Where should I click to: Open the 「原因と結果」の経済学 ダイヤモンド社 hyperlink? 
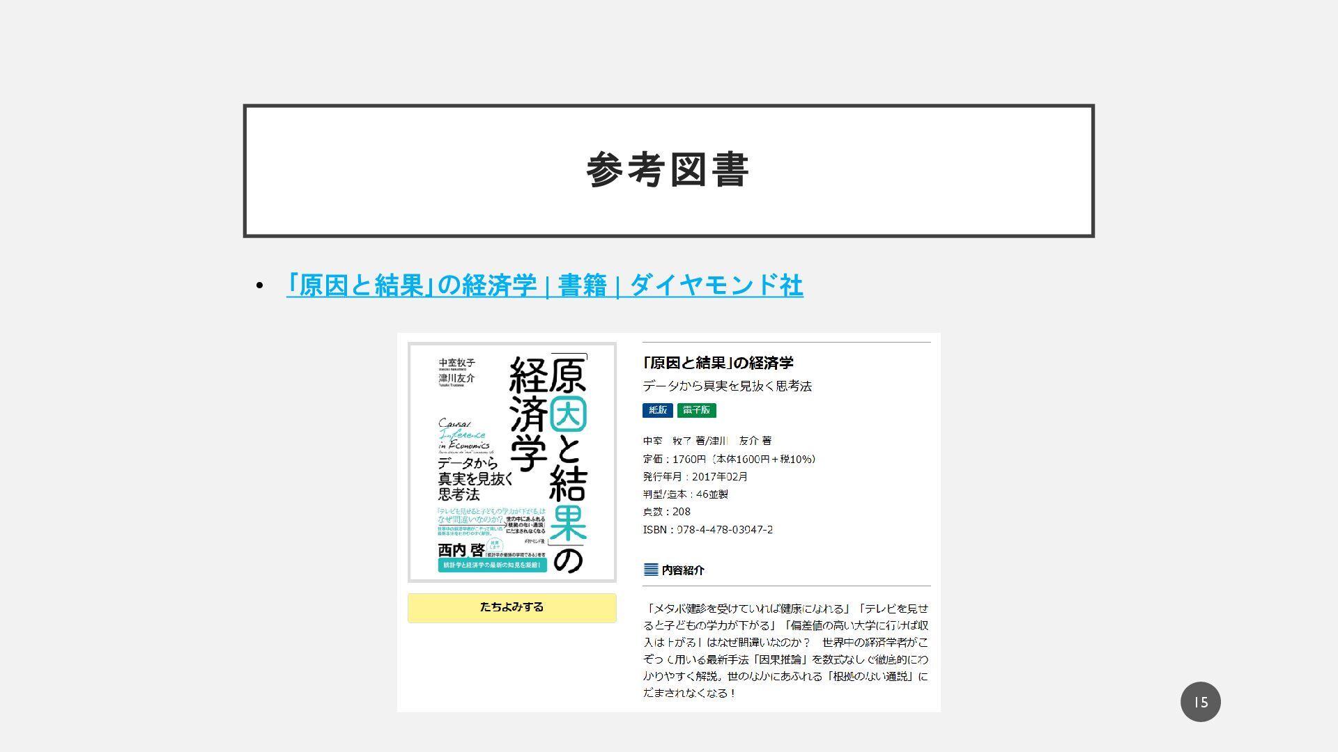[x=544, y=285]
